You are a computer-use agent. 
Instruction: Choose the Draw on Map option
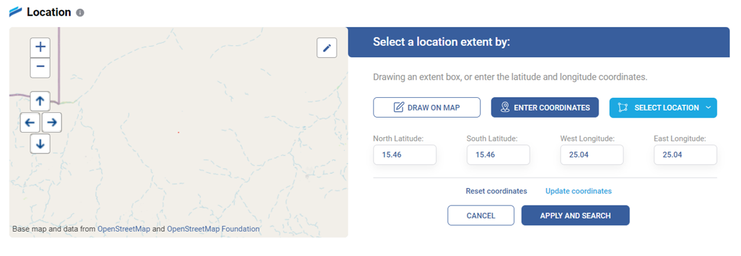(x=427, y=107)
